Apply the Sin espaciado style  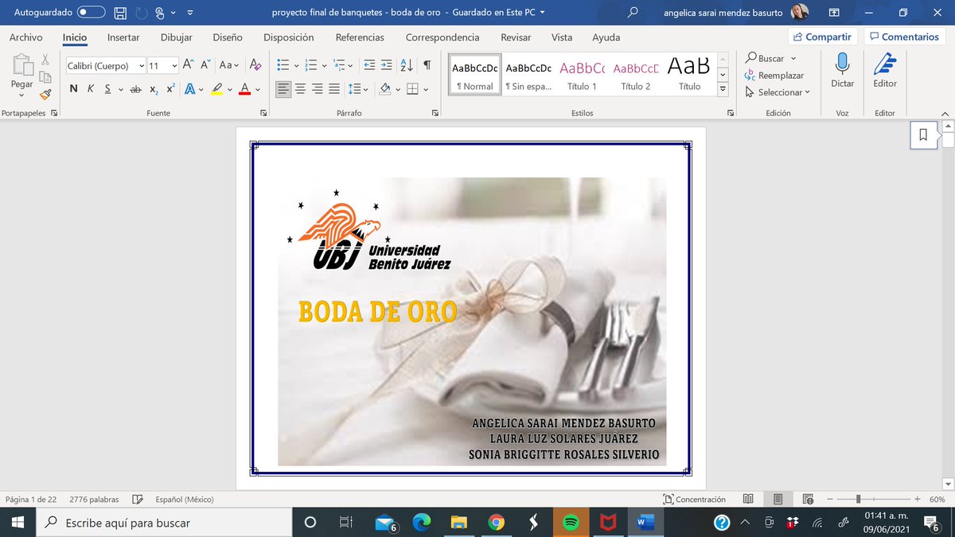[x=528, y=74]
